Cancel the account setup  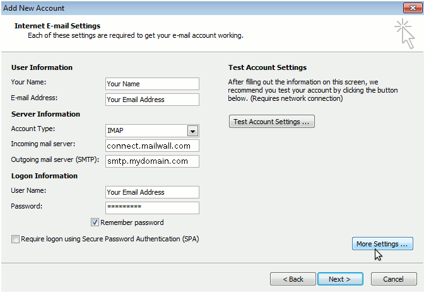pyautogui.click(x=394, y=279)
